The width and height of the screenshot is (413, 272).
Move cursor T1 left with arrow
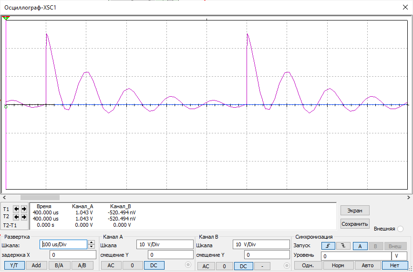[16, 209]
